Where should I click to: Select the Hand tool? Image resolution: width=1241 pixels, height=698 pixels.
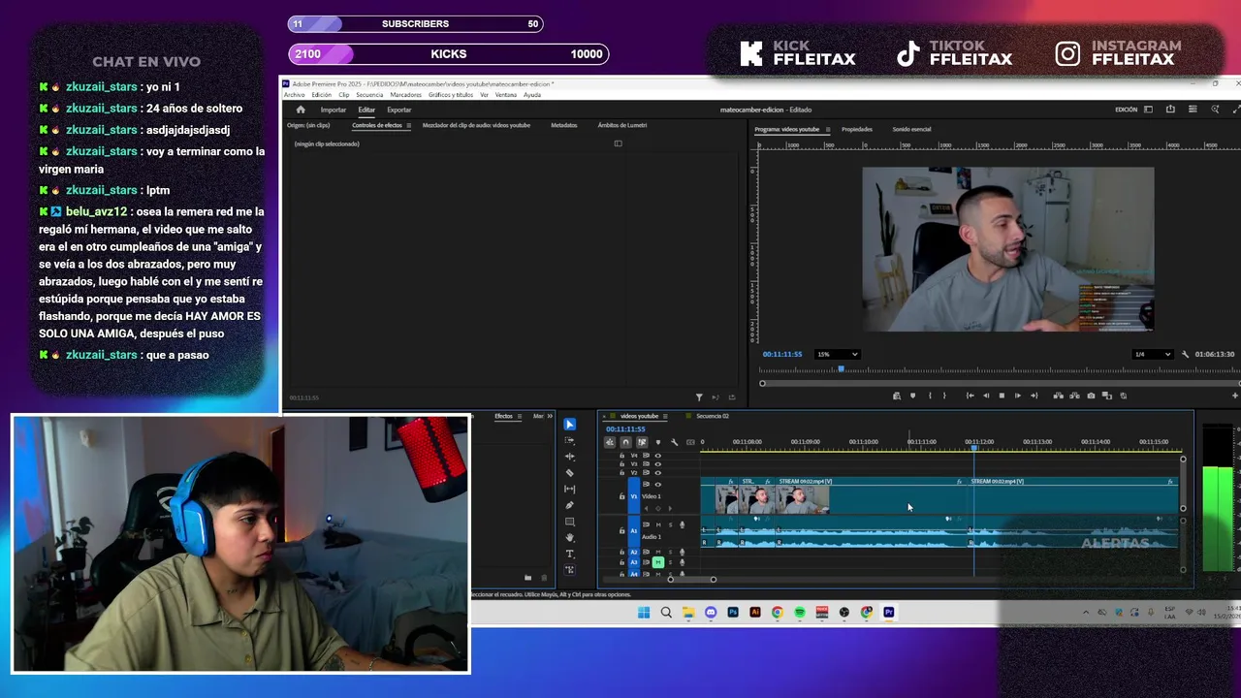click(x=570, y=538)
